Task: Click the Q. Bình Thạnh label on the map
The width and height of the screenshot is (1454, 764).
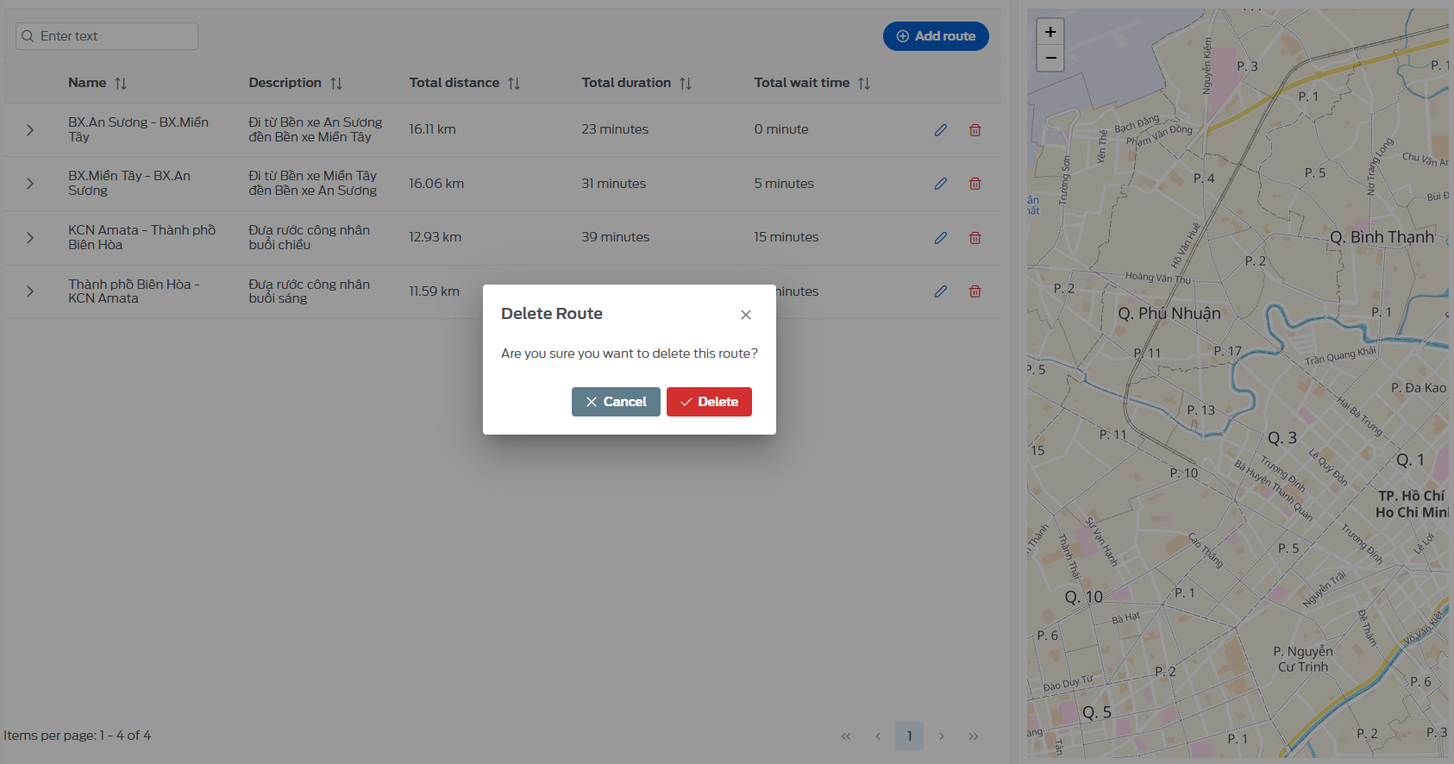Action: click(1382, 237)
